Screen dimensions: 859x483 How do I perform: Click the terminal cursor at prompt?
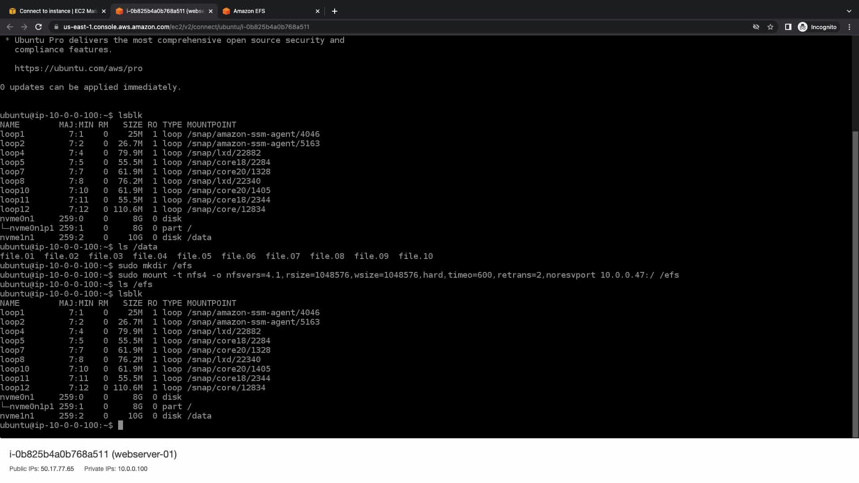[x=120, y=425]
